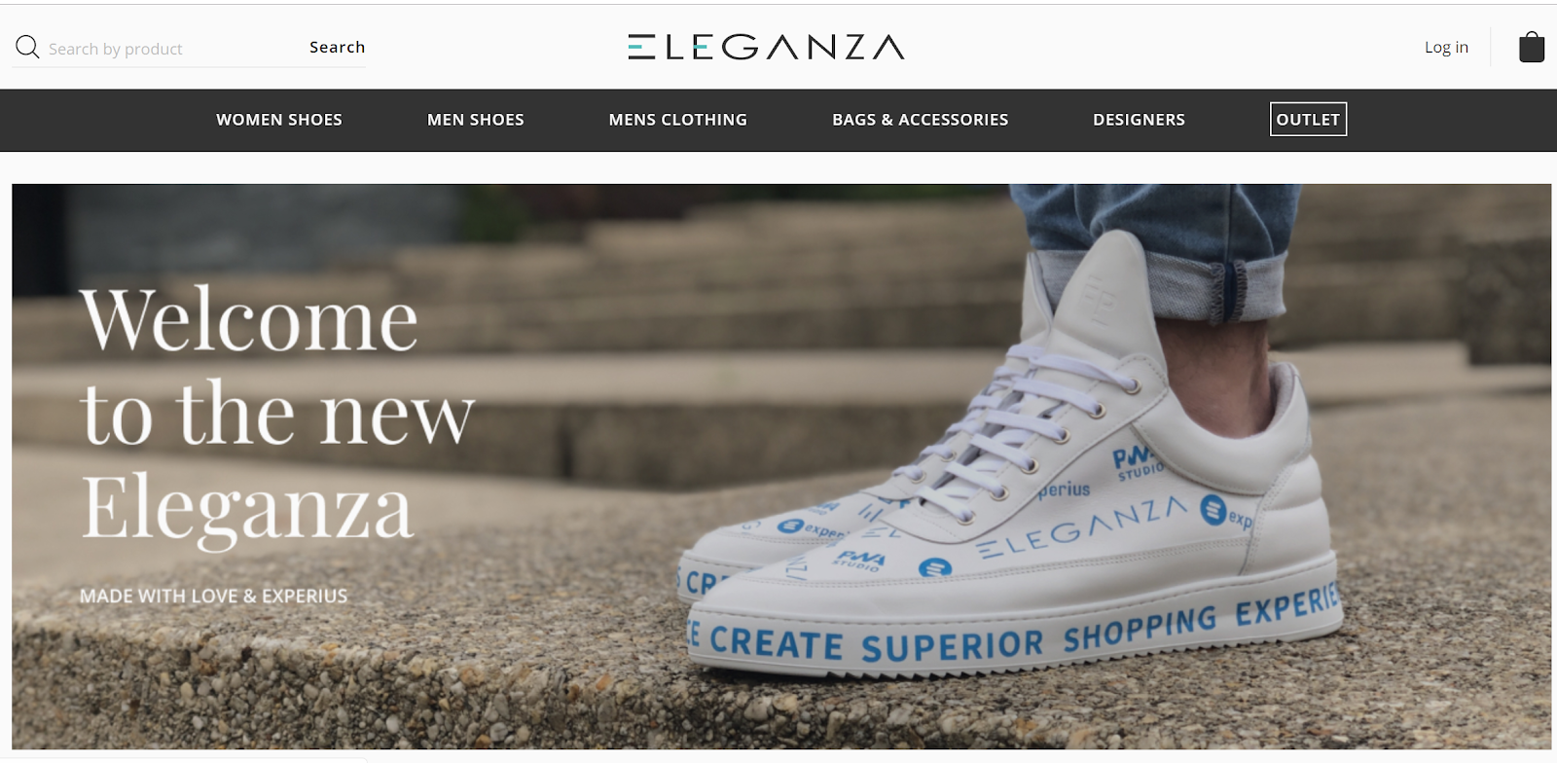This screenshot has height=763, width=1557.
Task: Open Bags & Accessories category
Action: pyautogui.click(x=921, y=120)
